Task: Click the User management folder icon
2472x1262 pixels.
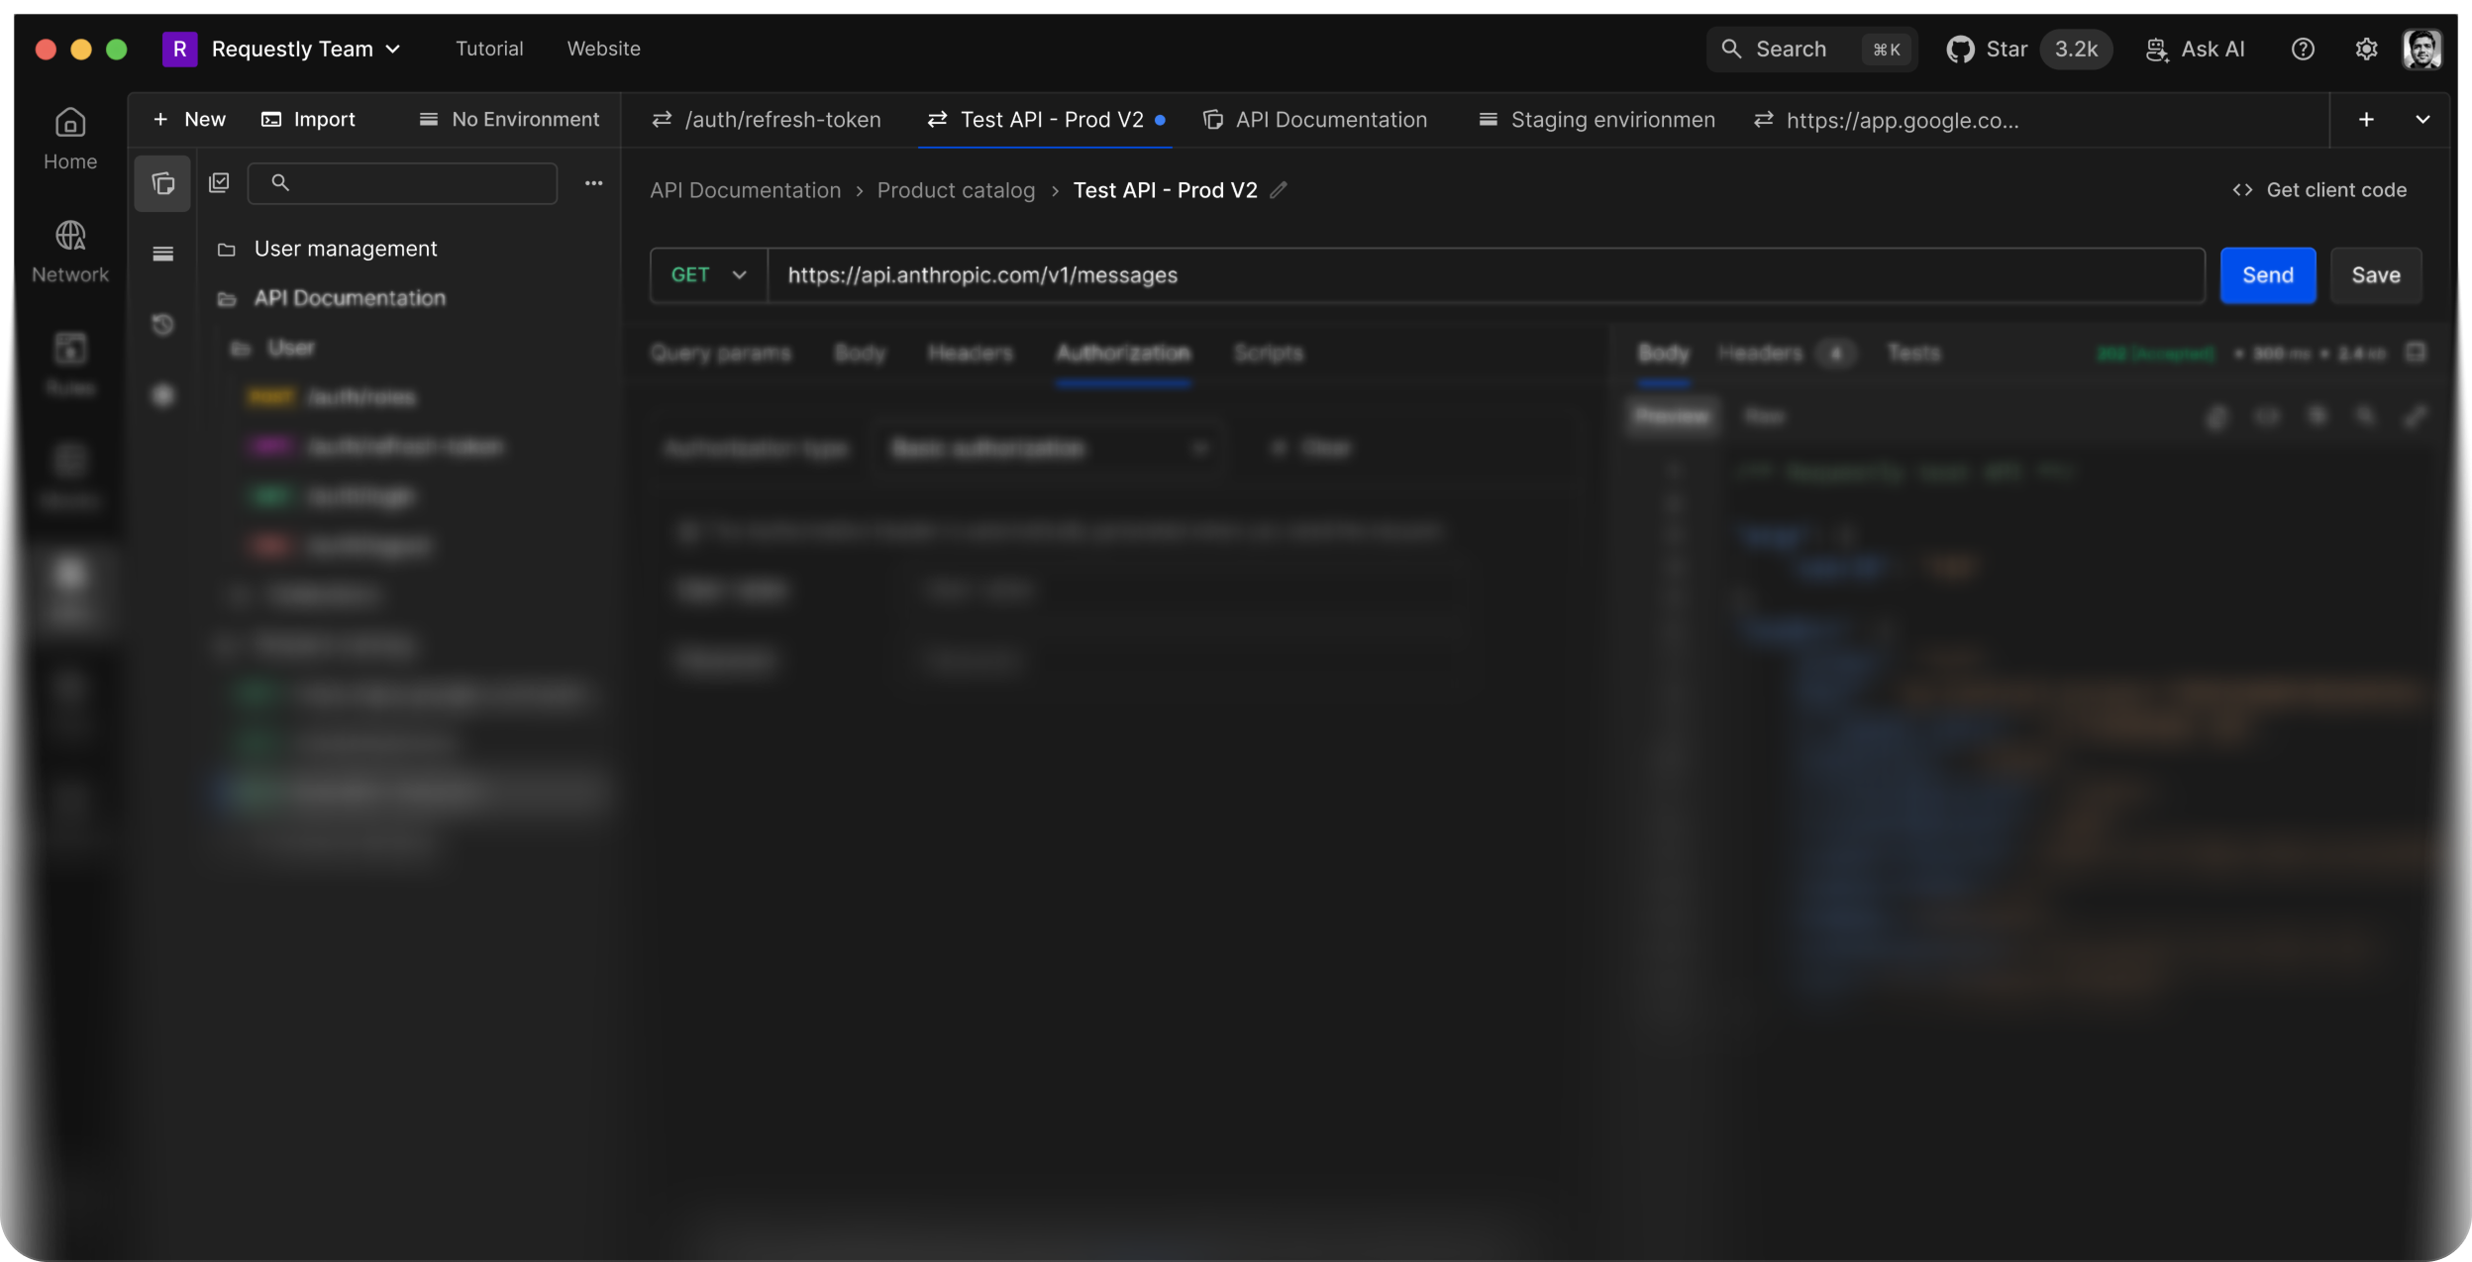Action: 226,249
